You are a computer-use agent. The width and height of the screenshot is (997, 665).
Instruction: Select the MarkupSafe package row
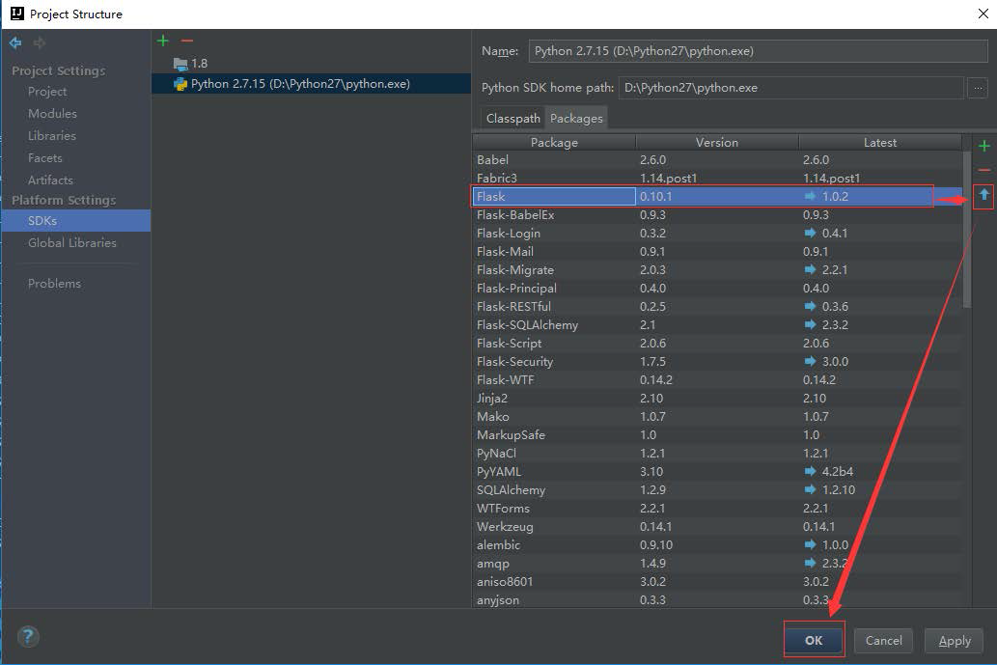tap(717, 435)
